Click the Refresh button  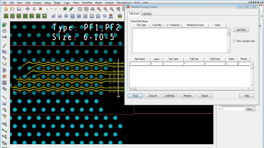(x=187, y=96)
